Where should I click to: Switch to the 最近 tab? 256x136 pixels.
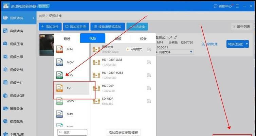click(x=67, y=38)
